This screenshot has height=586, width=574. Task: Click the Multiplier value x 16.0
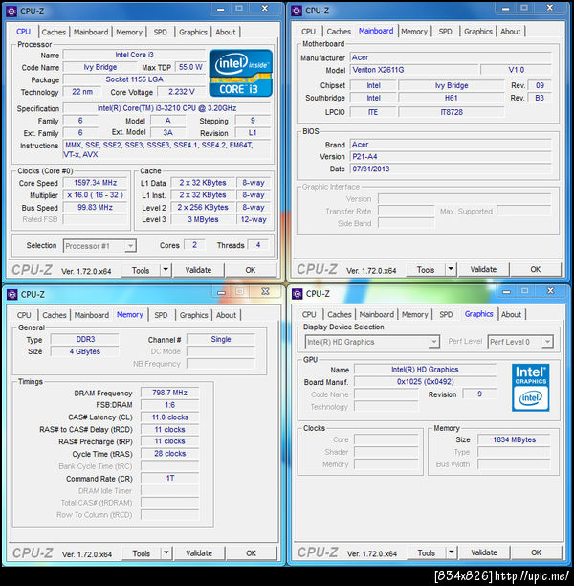[96, 195]
